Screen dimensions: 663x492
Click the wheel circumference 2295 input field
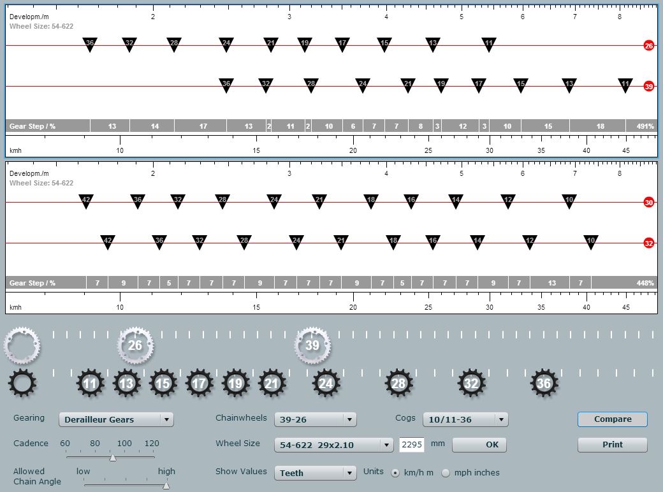click(412, 445)
